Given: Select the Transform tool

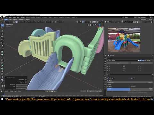Looking at the screenshot, I should pyautogui.click(x=2, y=40).
